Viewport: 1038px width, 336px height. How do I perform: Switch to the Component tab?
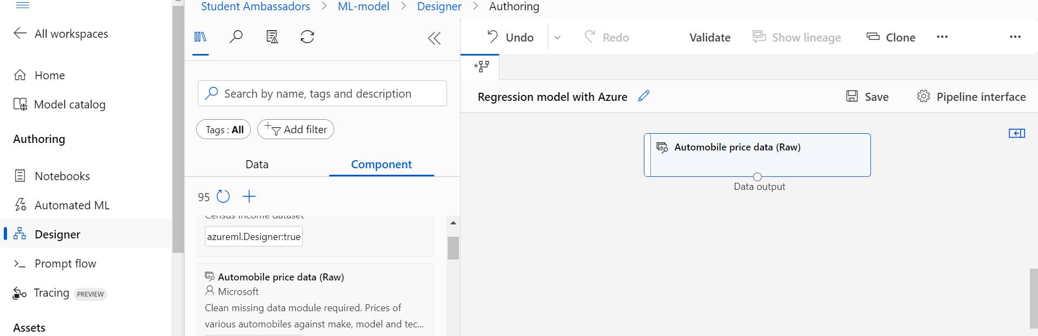[x=381, y=164]
